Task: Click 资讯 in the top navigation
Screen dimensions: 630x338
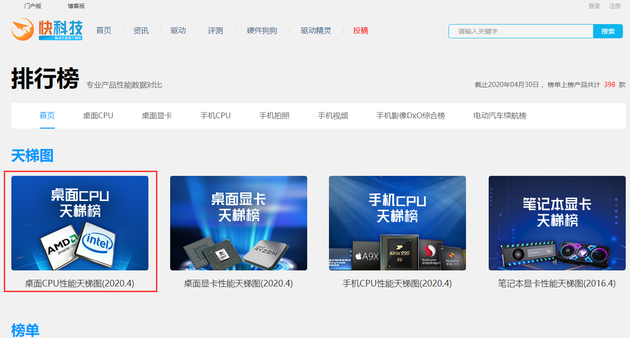Action: [x=141, y=31]
